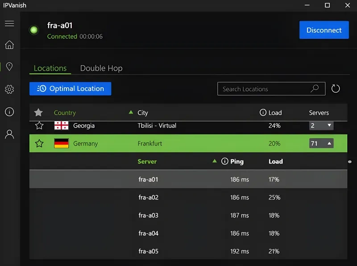Click the search magnifier icon
The height and width of the screenshot is (266, 357).
click(x=315, y=88)
